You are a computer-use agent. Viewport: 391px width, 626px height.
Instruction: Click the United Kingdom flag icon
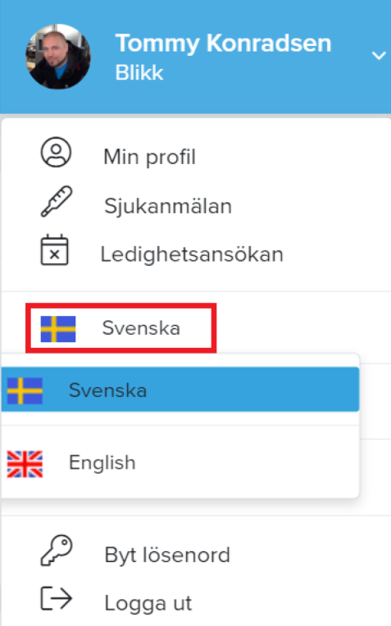25,464
